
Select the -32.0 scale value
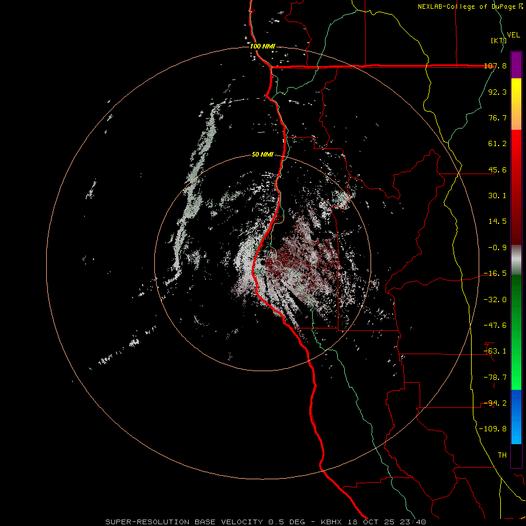(x=496, y=300)
